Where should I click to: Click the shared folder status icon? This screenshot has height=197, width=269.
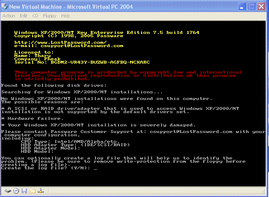point(32,191)
